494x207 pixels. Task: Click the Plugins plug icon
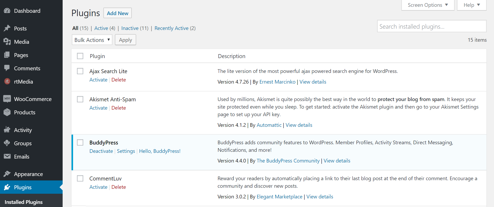point(7,187)
